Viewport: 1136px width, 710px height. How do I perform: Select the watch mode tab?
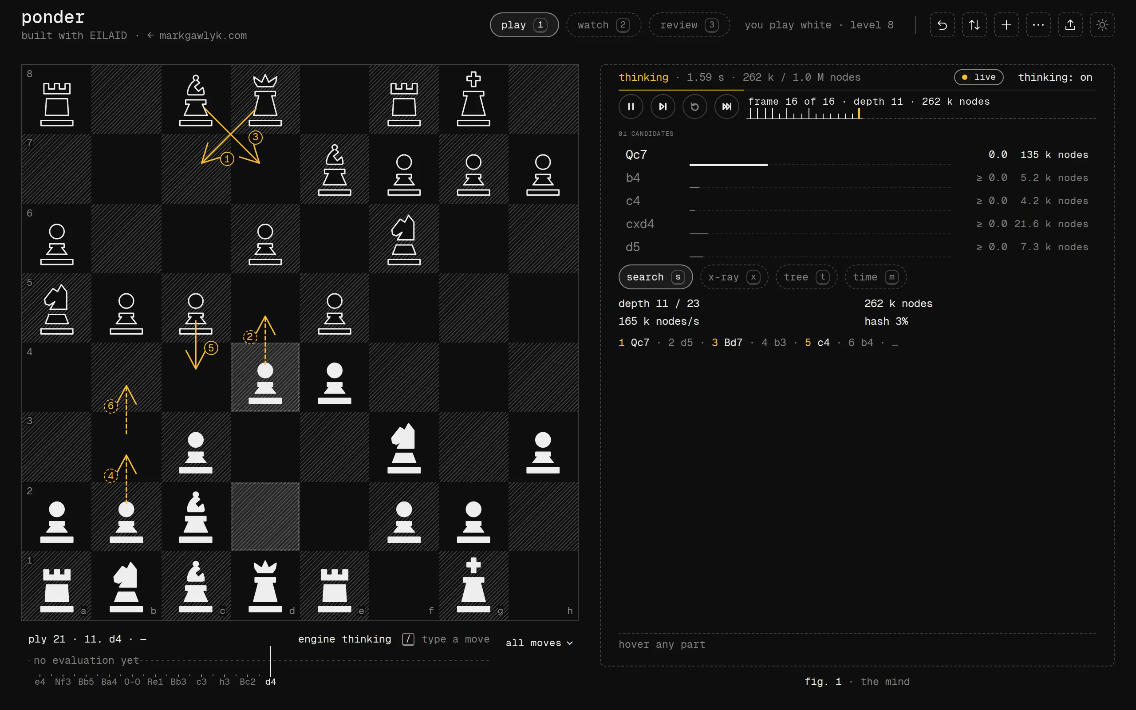point(603,25)
